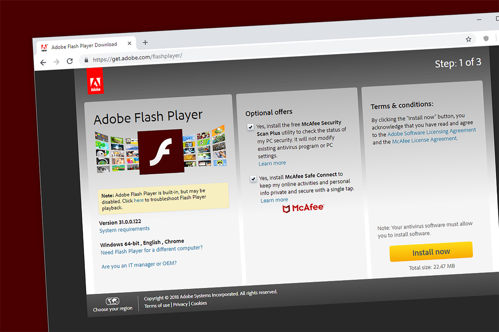Click the Install now button
499x332 pixels.
pyautogui.click(x=431, y=252)
